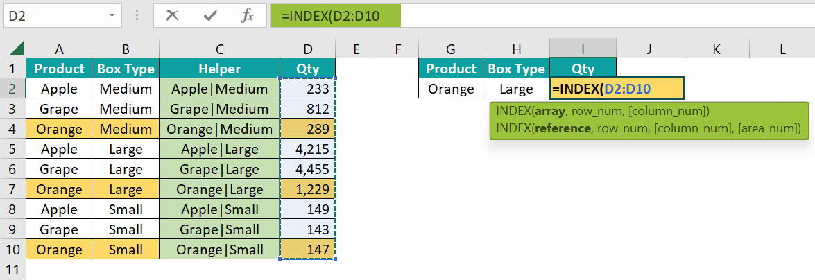Open Insert Function fx dialog
Viewport: 815px width, 280px height.
click(x=247, y=16)
